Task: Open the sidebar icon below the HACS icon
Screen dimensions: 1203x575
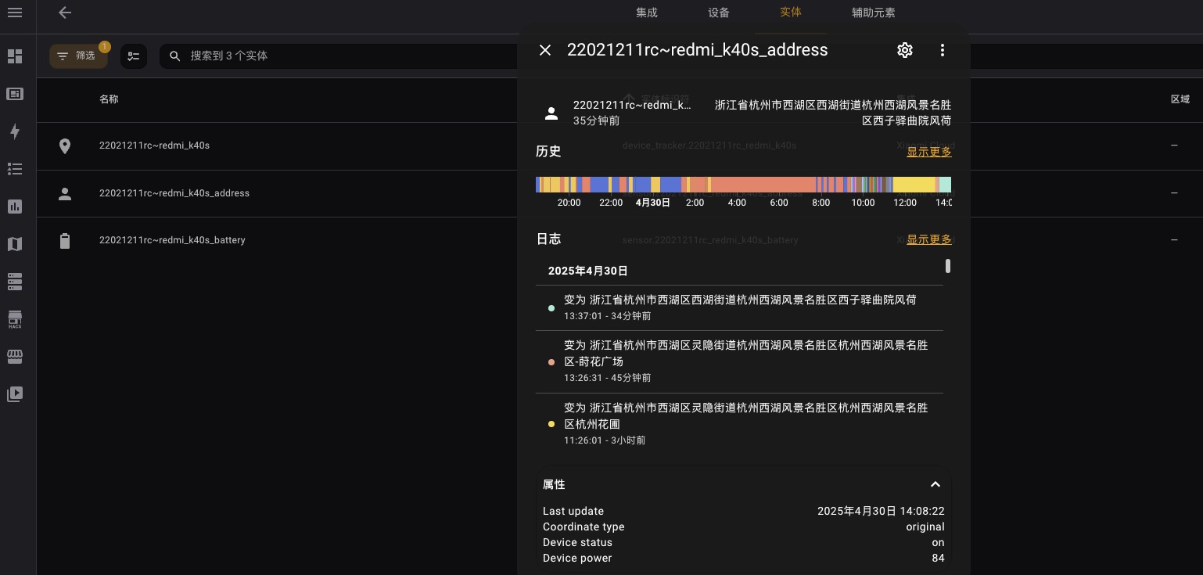Action: point(15,357)
